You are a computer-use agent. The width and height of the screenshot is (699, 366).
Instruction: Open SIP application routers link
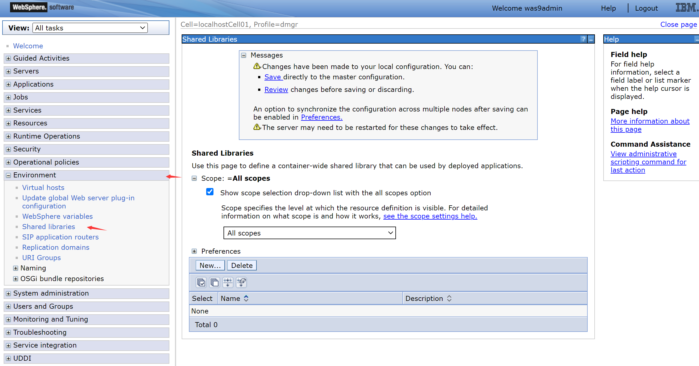[61, 237]
